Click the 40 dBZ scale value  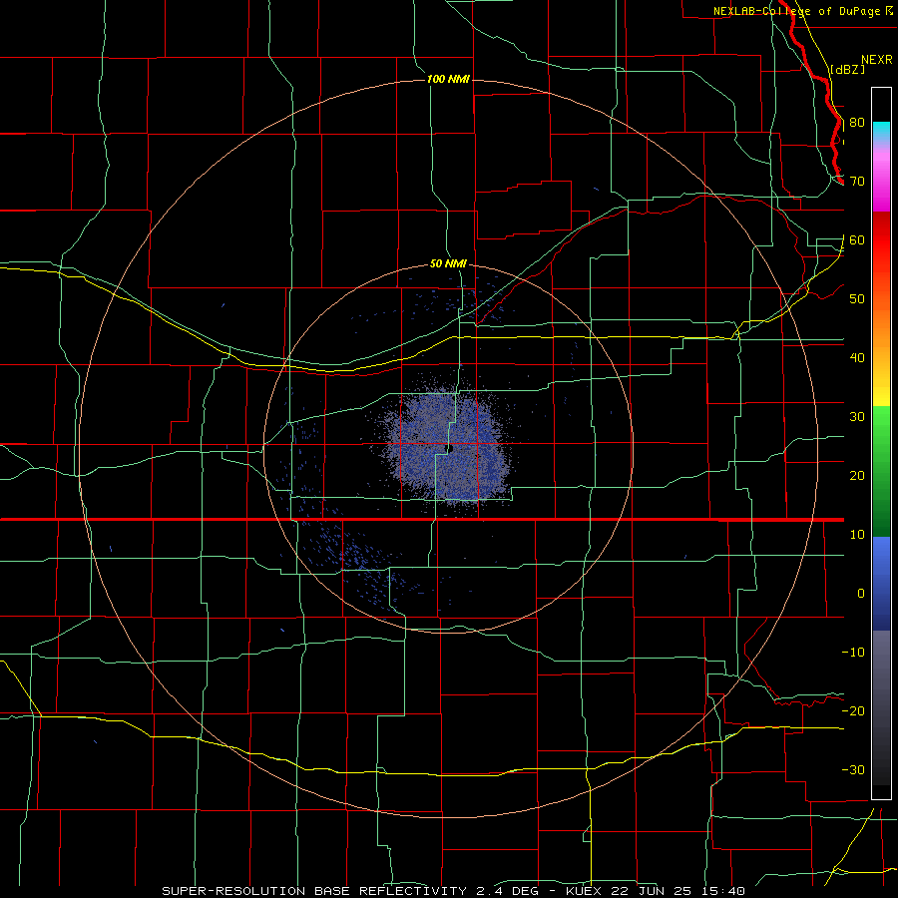pyautogui.click(x=857, y=358)
